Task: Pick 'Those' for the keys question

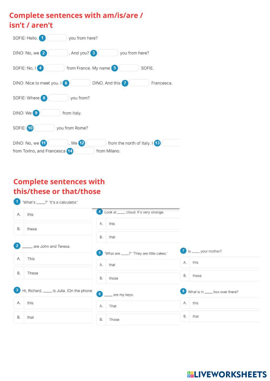Action: click(138, 320)
